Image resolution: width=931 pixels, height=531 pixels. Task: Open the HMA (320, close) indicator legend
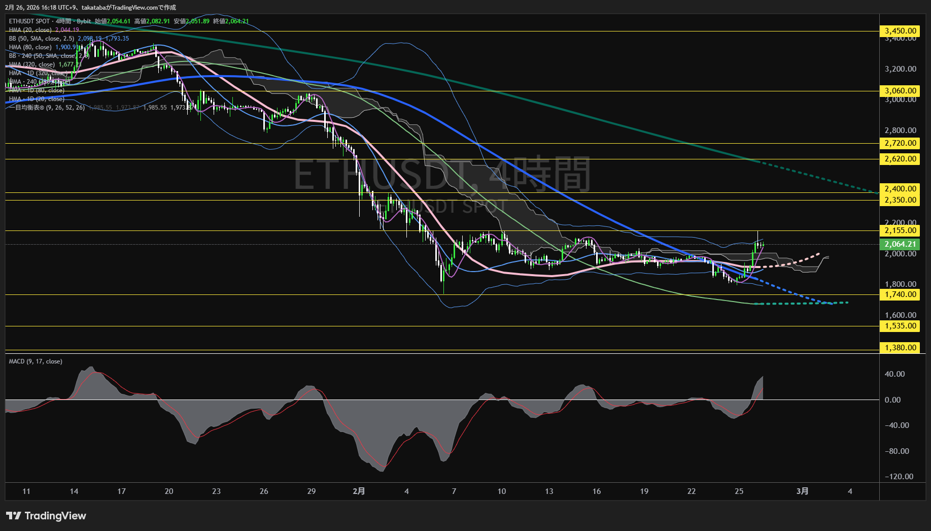tap(32, 64)
